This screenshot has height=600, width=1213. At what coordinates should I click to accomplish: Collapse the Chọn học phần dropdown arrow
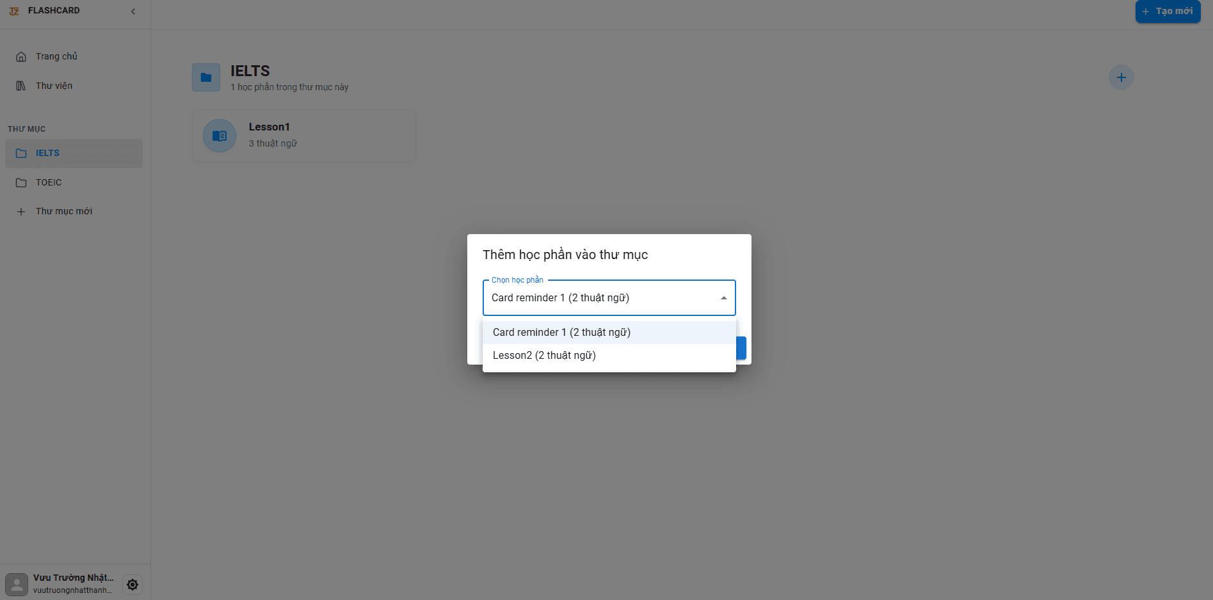[723, 298]
